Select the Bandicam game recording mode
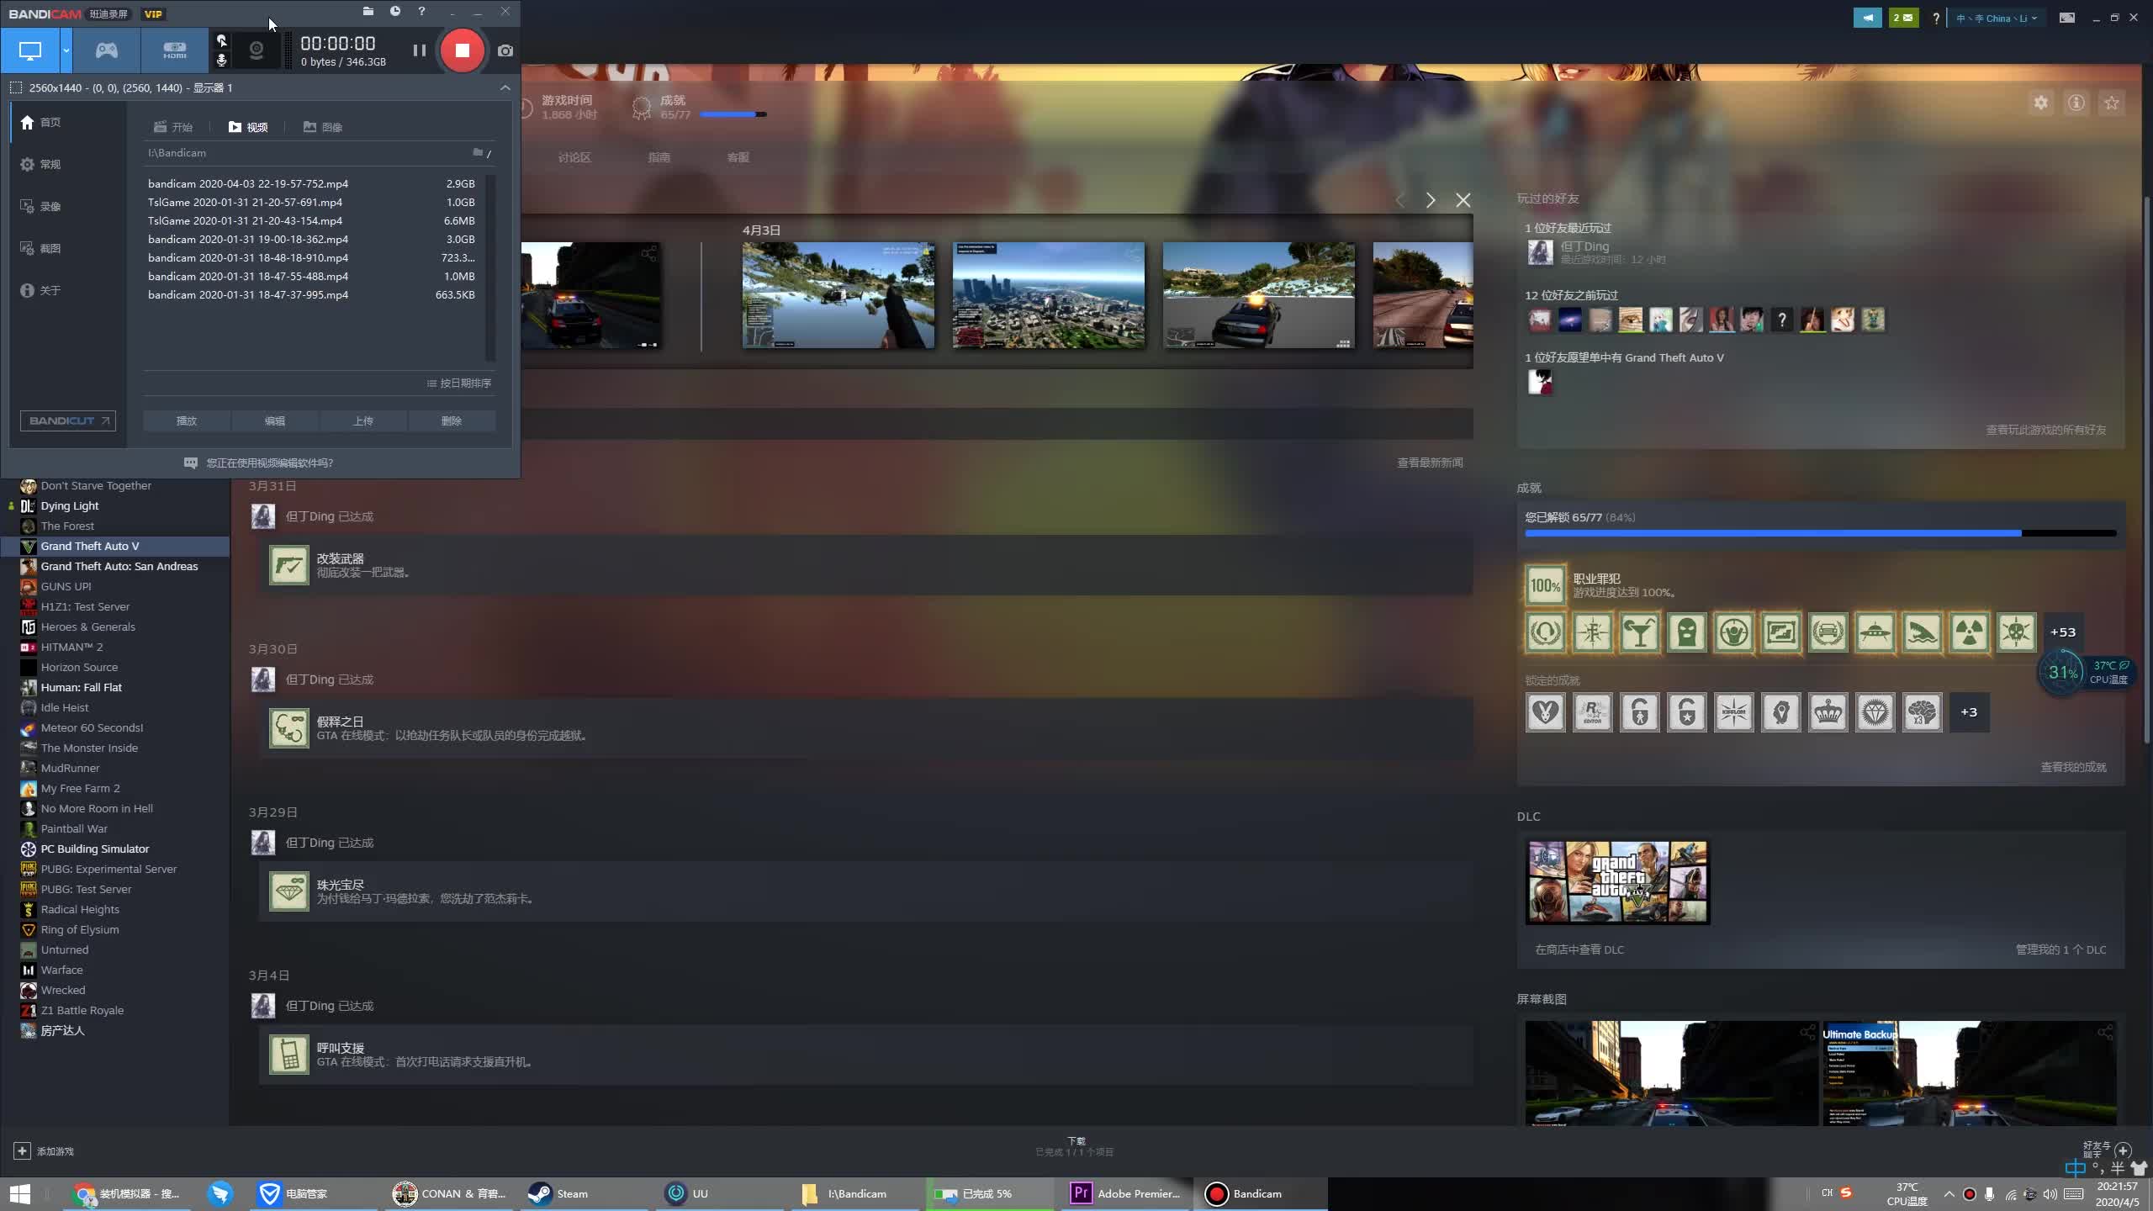Image resolution: width=2153 pixels, height=1211 pixels. (105, 50)
